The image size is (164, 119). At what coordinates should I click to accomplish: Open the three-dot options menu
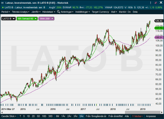pos(151,3)
